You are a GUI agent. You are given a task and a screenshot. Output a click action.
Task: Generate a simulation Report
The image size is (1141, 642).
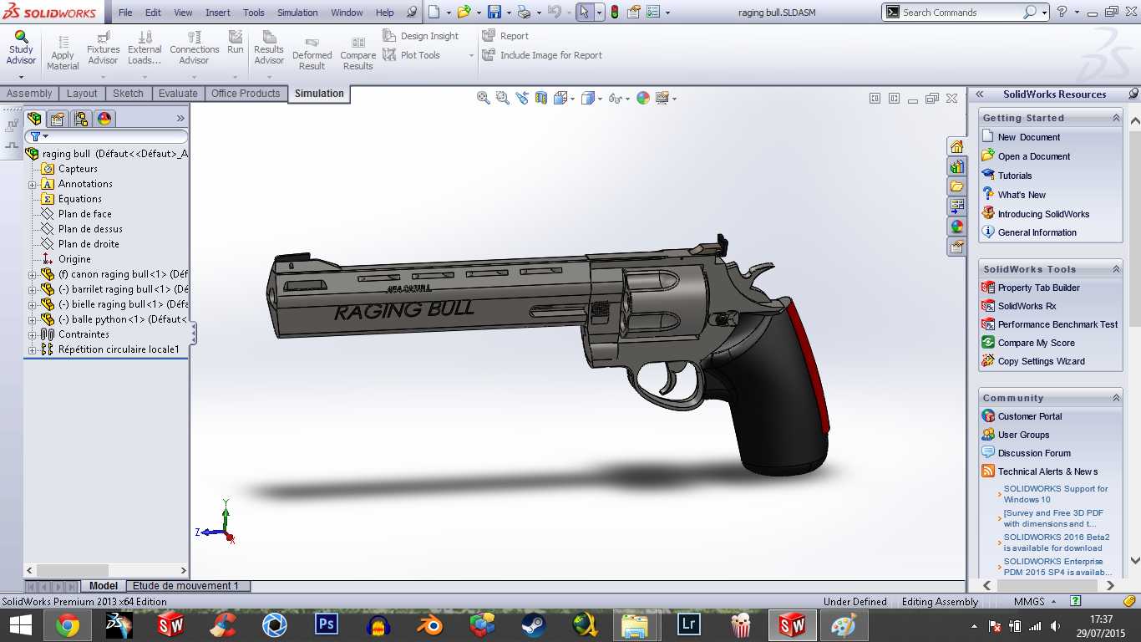click(505, 36)
